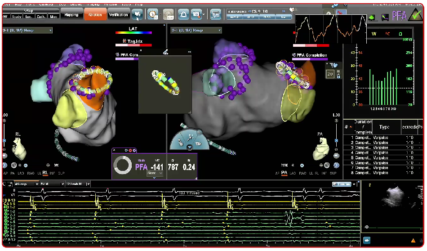Click the lock icon in right map
This screenshot has width=427, height=251.
(x=337, y=75)
